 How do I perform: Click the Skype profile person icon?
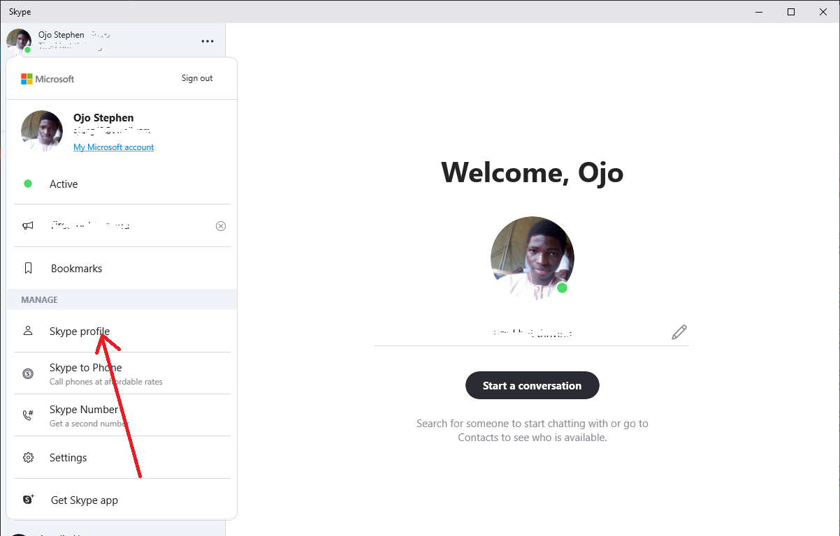pos(28,331)
